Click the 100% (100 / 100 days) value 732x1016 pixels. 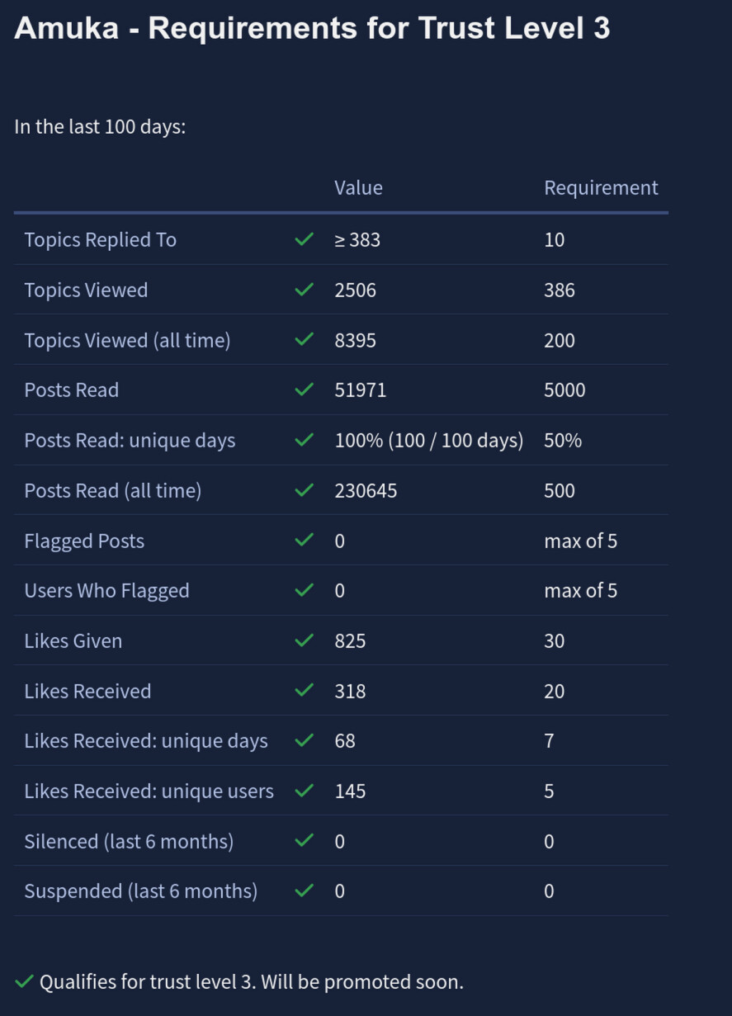pyautogui.click(x=428, y=440)
